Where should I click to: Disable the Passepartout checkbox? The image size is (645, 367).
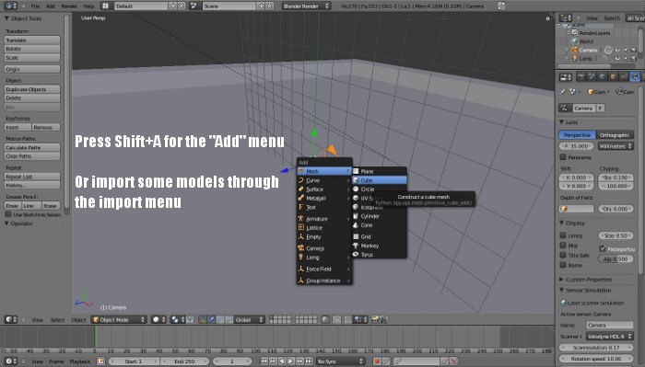coord(603,248)
